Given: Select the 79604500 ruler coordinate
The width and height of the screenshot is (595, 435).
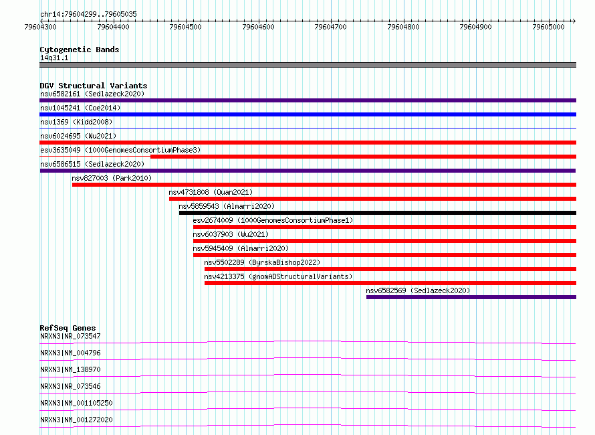Looking at the screenshot, I should click(x=186, y=27).
